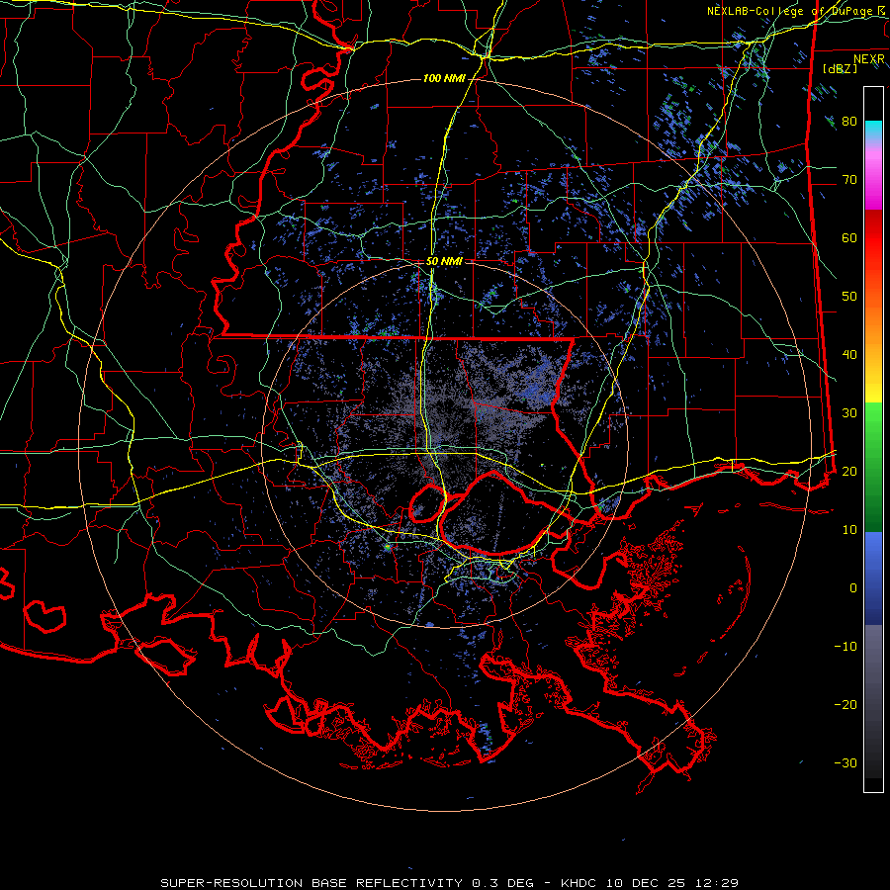890x890 pixels.
Task: Click the 0 value on the dBZ scale
Action: tap(853, 588)
